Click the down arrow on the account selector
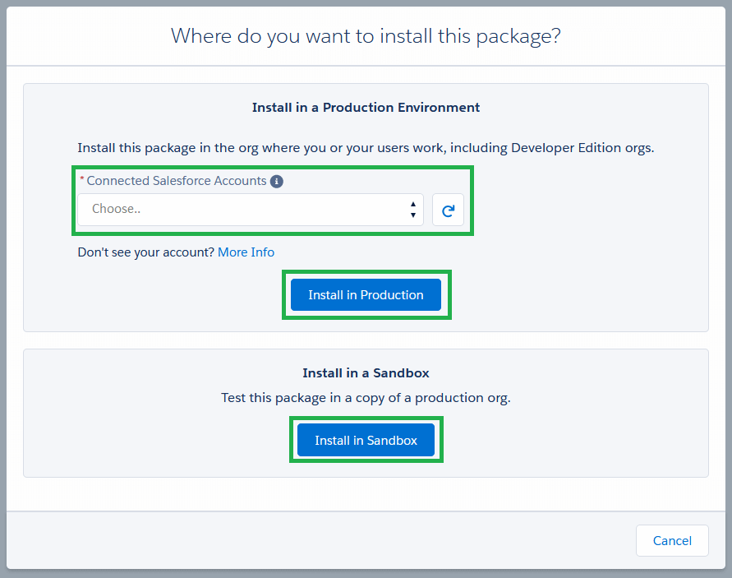Screen dimensions: 732x578 (413, 215)
